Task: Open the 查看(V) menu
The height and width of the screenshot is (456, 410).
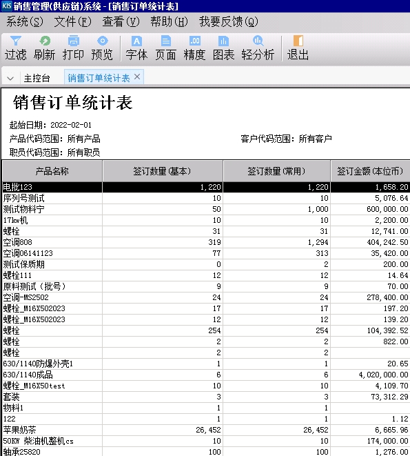Action: pyautogui.click(x=121, y=21)
